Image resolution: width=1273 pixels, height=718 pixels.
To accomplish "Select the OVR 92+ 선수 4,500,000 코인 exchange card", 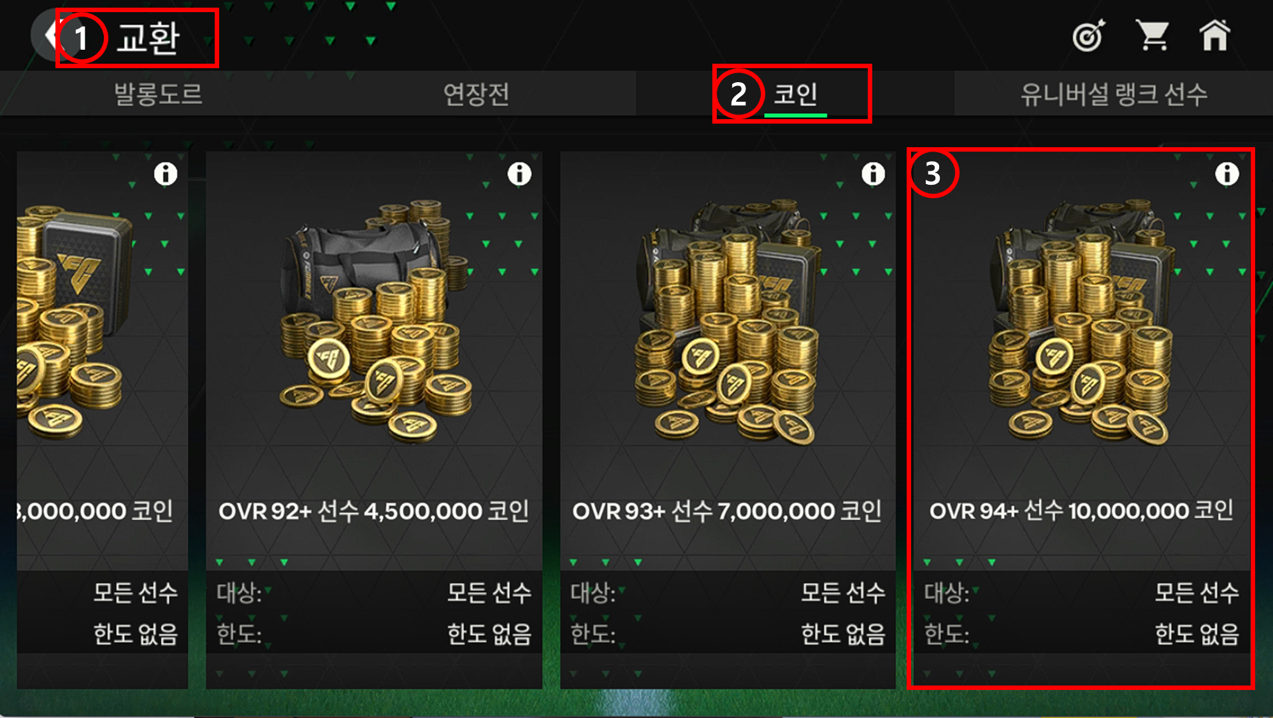I will coord(374,420).
